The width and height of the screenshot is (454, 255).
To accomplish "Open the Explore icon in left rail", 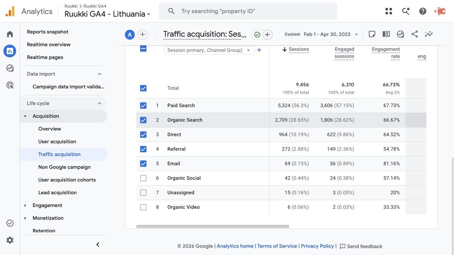I will pyautogui.click(x=10, y=68).
